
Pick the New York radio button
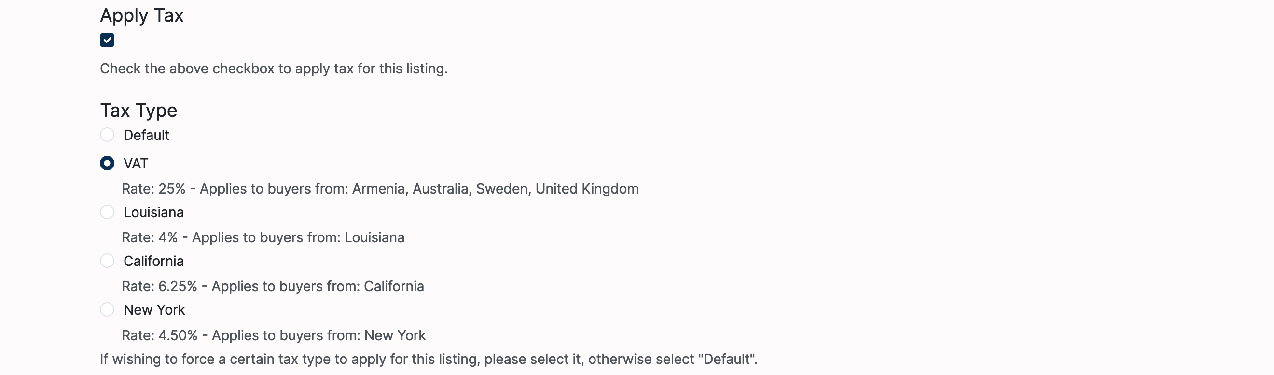[x=107, y=310]
